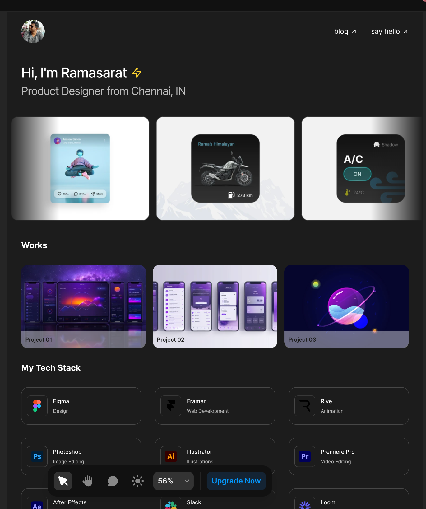Open the 56% zoom dropdown
The width and height of the screenshot is (426, 509).
[174, 481]
